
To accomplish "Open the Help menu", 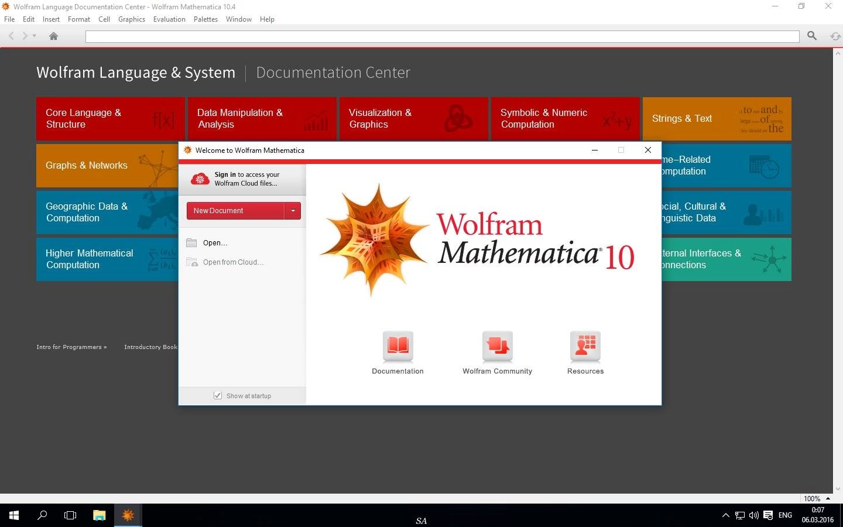I will point(267,19).
